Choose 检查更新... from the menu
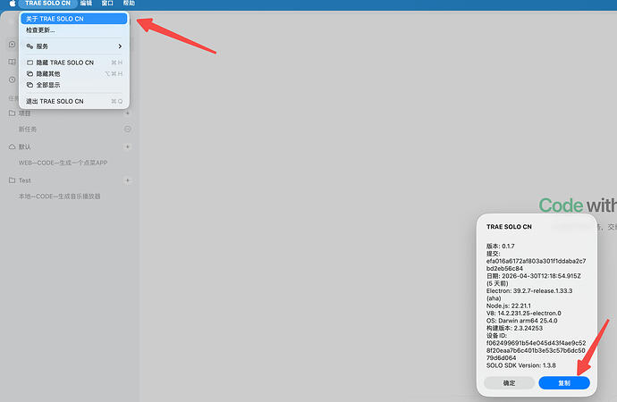617x402 pixels. tap(74, 29)
